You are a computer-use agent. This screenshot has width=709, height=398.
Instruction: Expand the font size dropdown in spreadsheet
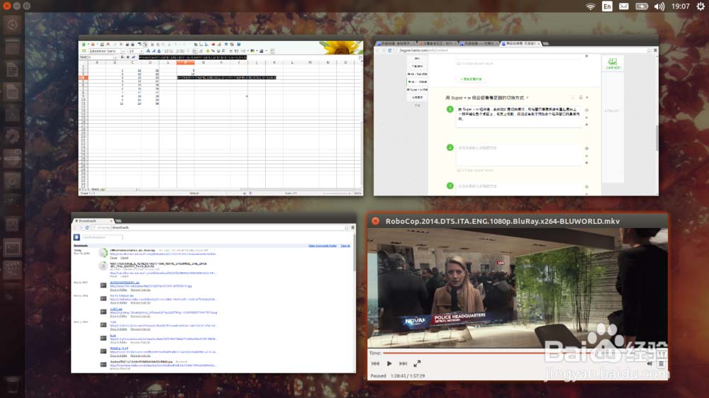click(x=142, y=51)
